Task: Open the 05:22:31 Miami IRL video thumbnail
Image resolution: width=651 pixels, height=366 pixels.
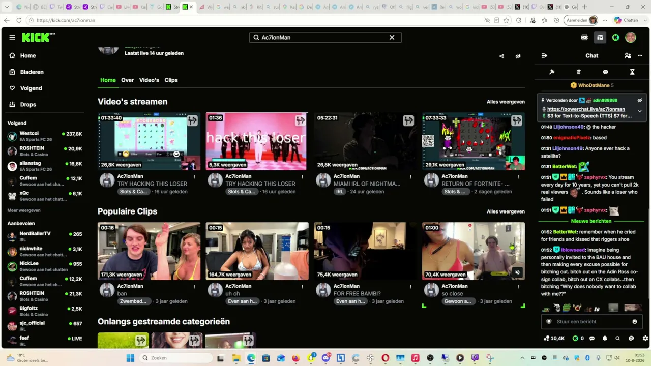Action: pos(365,141)
